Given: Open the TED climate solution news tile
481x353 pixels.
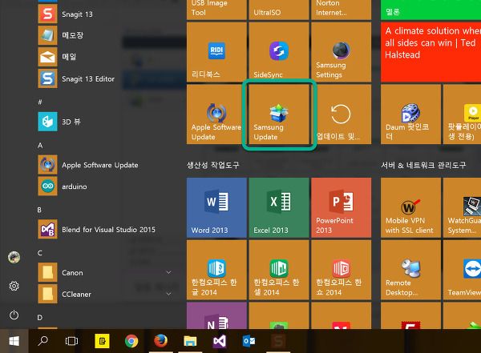Looking at the screenshot, I should 431,52.
